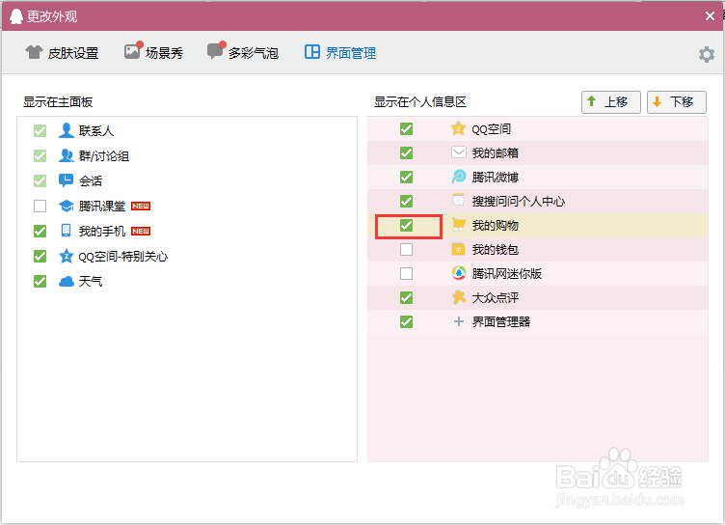Click the 腾讯课堂 graduation cap icon
The width and height of the screenshot is (725, 525).
67,206
